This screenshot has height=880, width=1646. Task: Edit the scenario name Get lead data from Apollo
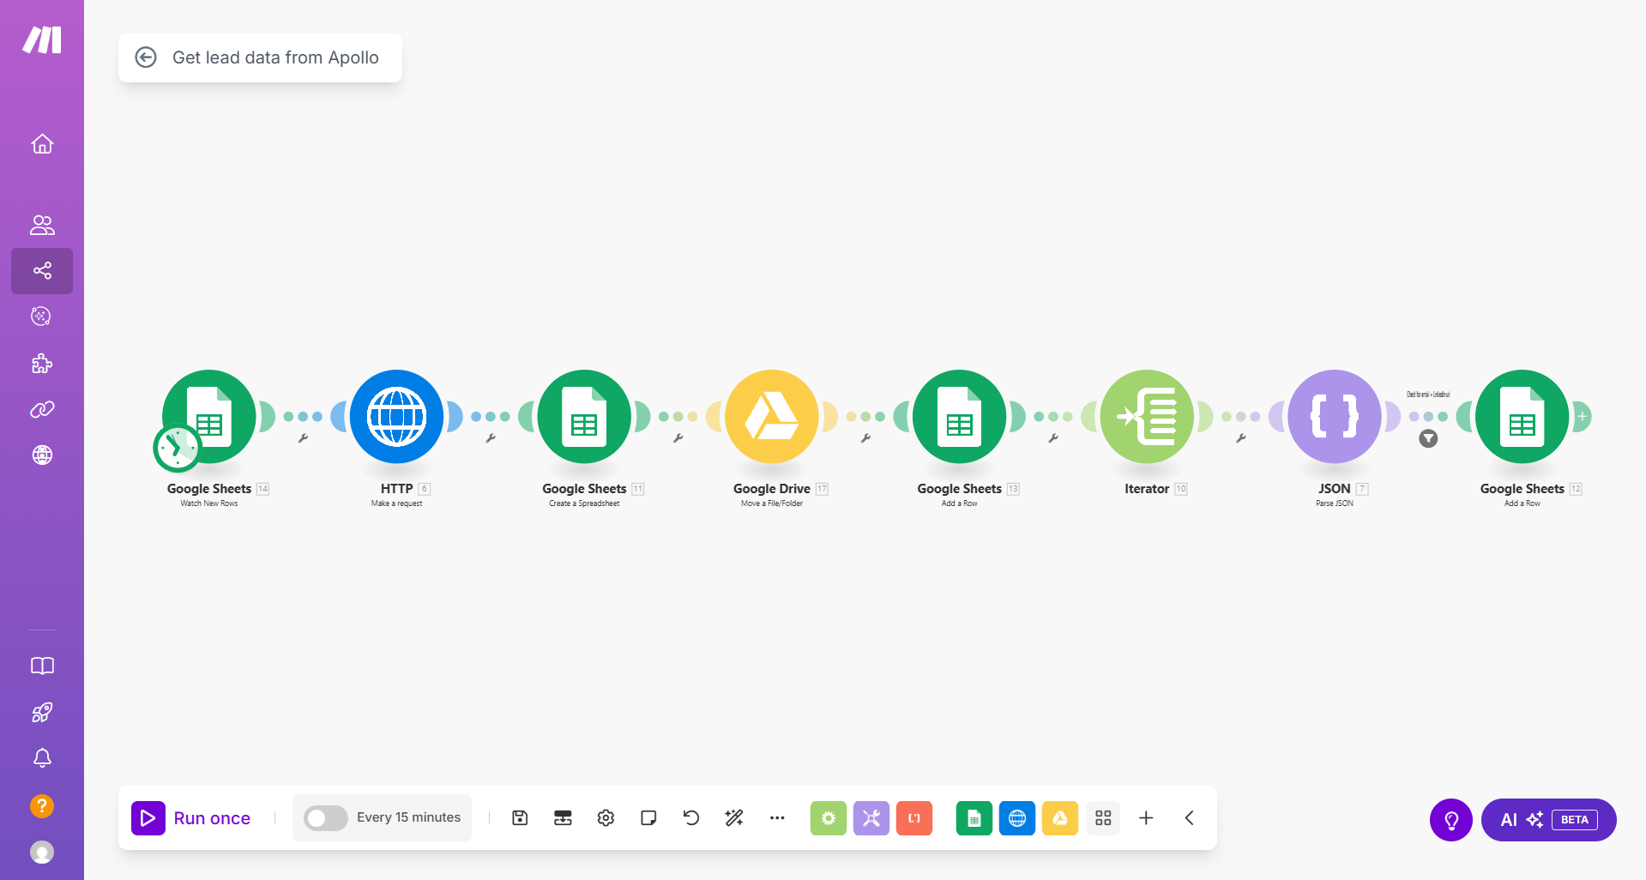click(x=275, y=57)
